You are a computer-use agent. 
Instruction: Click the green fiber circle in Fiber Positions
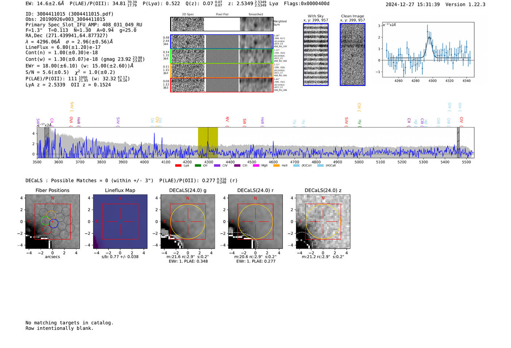[x=45, y=221]
